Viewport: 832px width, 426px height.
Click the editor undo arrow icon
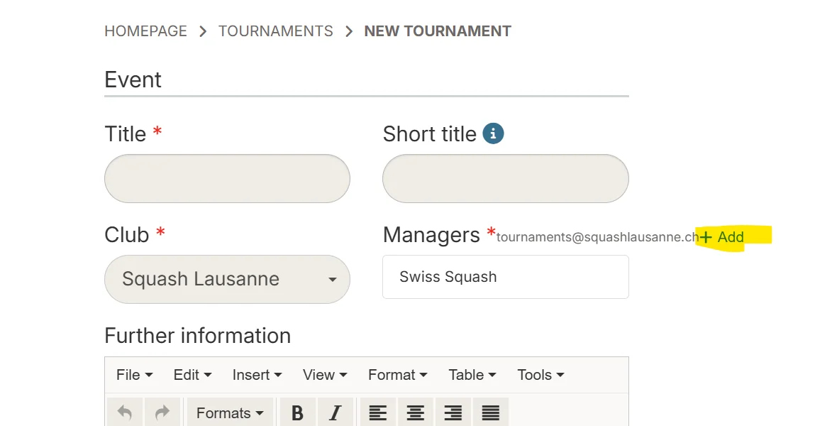tap(125, 413)
